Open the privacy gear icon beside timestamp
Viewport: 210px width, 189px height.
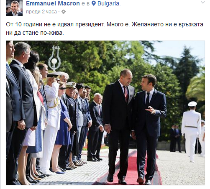click(x=64, y=12)
